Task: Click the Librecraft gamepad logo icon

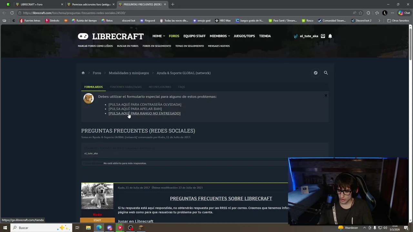Action: pos(83,36)
